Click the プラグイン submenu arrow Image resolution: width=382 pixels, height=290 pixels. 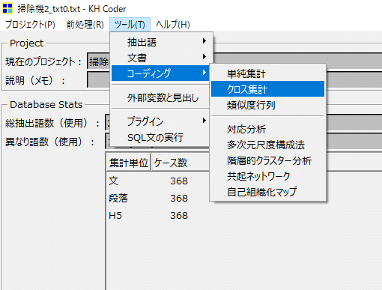pos(204,121)
